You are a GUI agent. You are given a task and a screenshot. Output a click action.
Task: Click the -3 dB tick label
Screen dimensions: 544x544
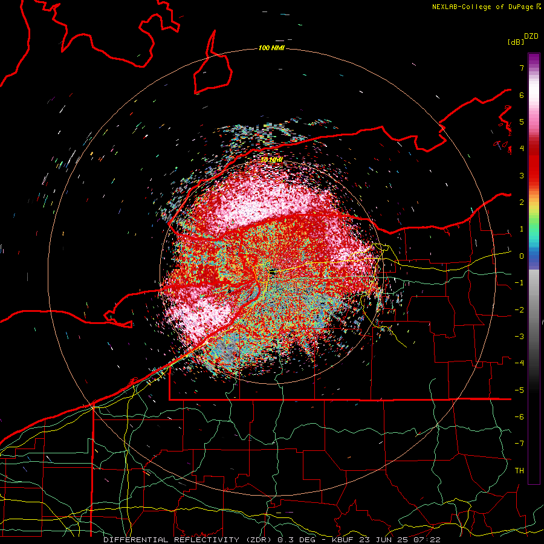tap(519, 337)
